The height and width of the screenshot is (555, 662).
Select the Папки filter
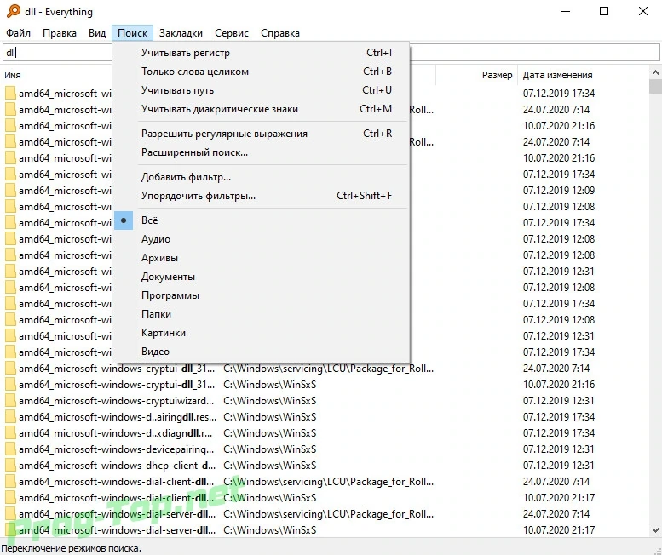tap(261, 314)
